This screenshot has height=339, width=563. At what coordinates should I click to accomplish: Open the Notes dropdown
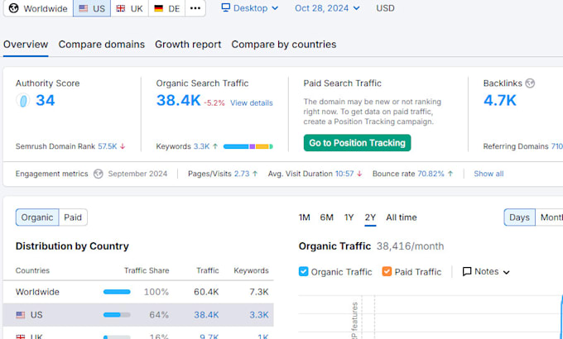[486, 272]
